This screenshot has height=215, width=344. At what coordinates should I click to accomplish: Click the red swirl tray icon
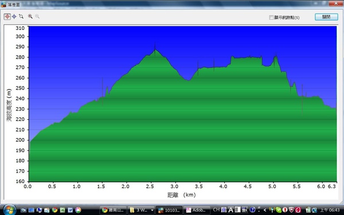click(298, 210)
